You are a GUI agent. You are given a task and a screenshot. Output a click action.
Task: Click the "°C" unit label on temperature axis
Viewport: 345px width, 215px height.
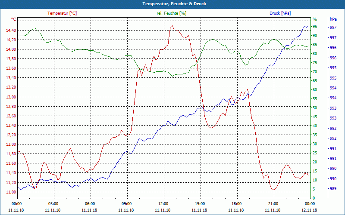(14, 19)
